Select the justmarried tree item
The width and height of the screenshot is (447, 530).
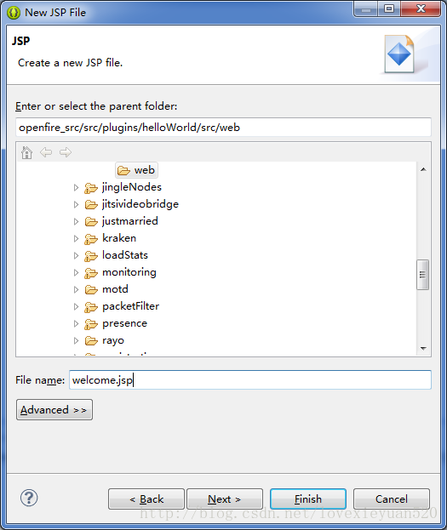click(130, 221)
